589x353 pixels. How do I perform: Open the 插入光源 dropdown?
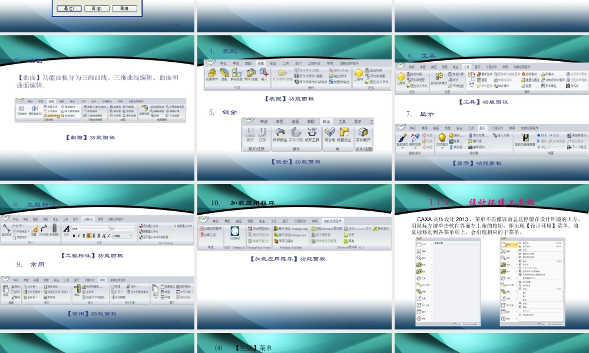coord(502,135)
